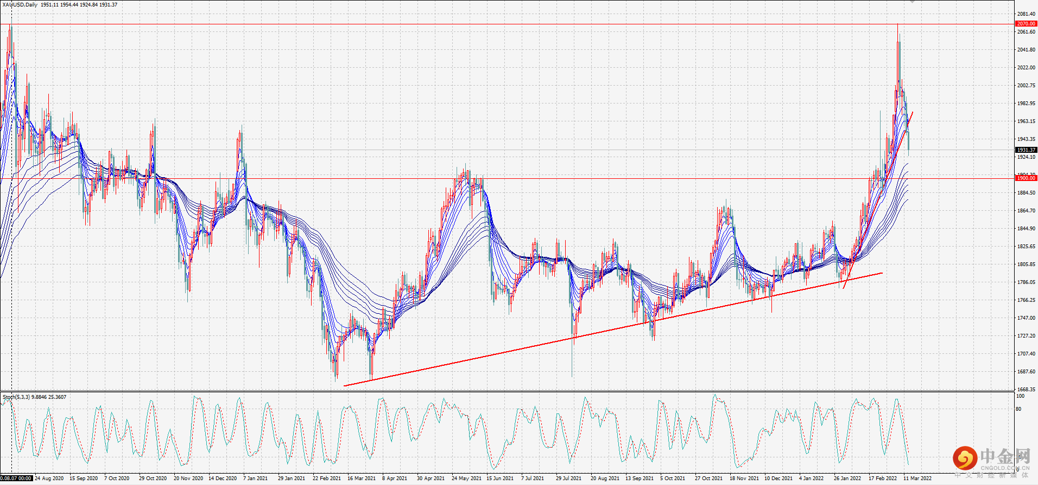Click the 20 Aug 2021 date label
The height and width of the screenshot is (485, 1038).
[605, 478]
